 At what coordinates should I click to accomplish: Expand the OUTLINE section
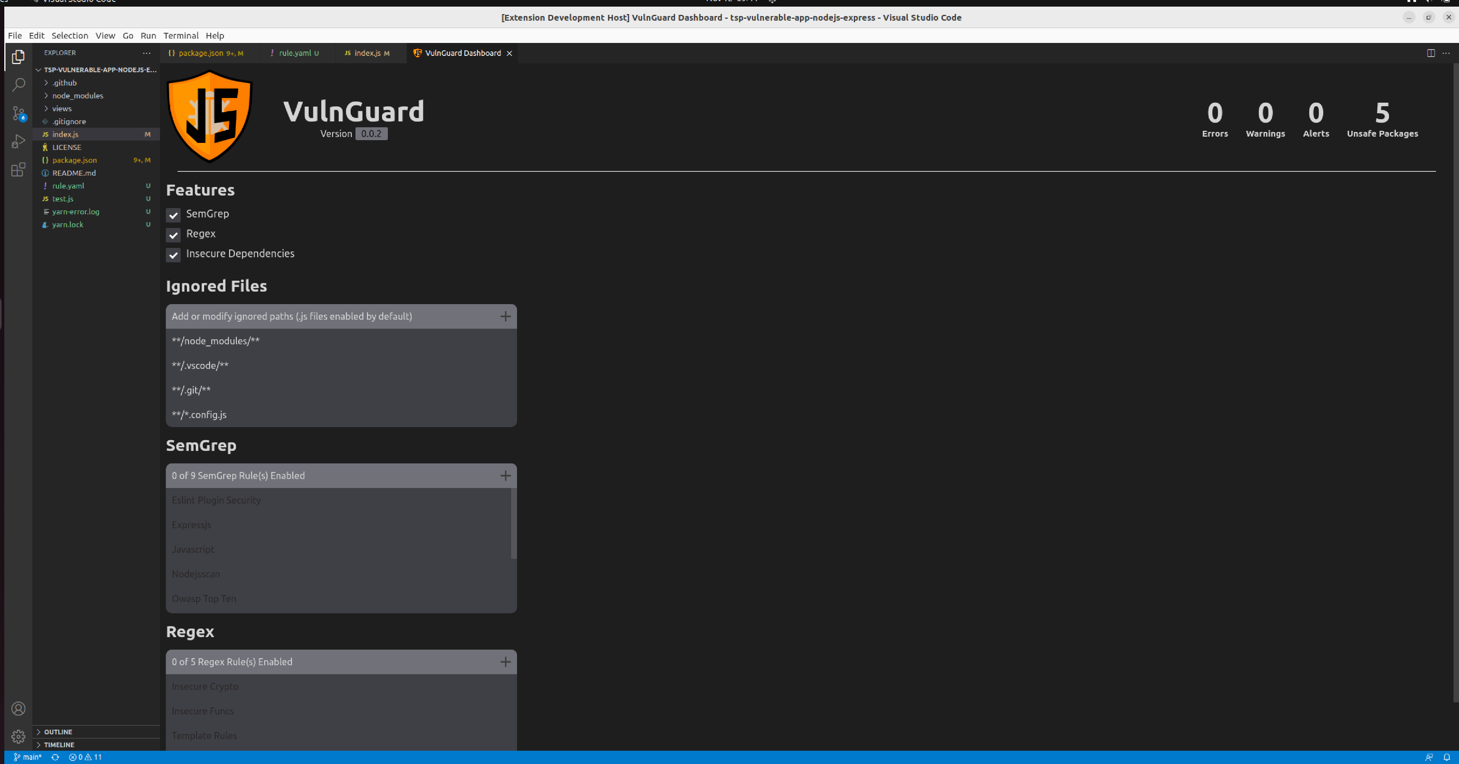tap(58, 732)
